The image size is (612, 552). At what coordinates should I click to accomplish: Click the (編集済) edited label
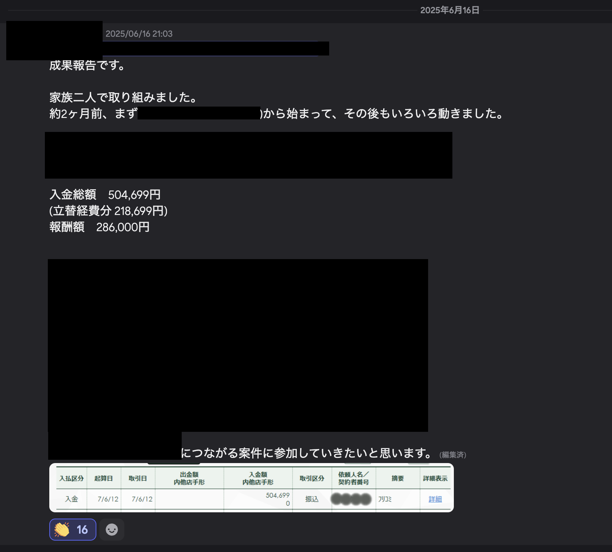[453, 455]
